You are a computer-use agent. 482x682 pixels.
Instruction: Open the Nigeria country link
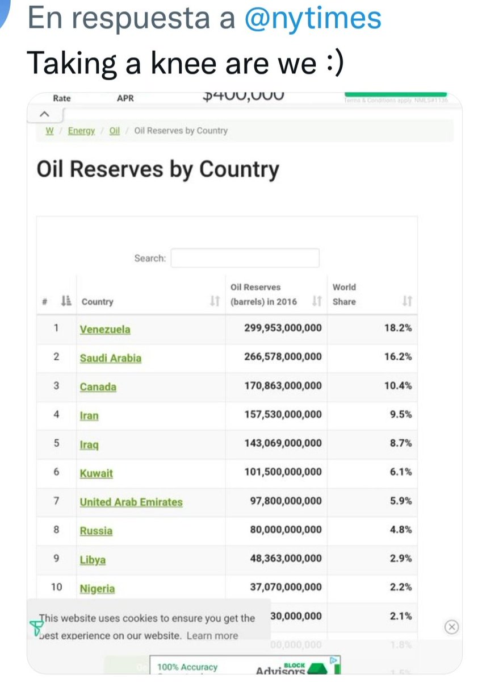point(97,589)
